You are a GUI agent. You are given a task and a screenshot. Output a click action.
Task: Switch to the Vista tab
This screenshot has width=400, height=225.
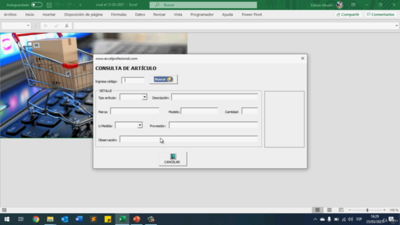point(177,14)
